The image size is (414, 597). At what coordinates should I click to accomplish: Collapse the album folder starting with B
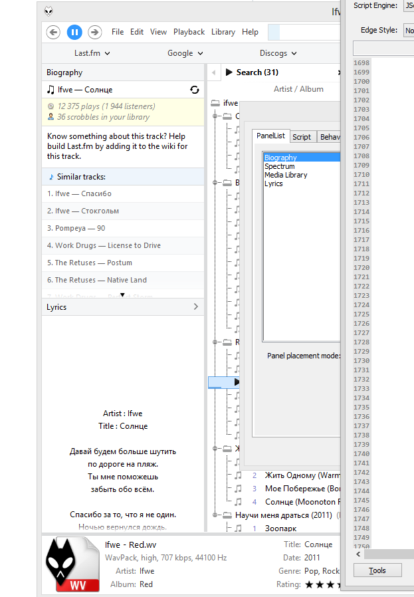point(215,183)
